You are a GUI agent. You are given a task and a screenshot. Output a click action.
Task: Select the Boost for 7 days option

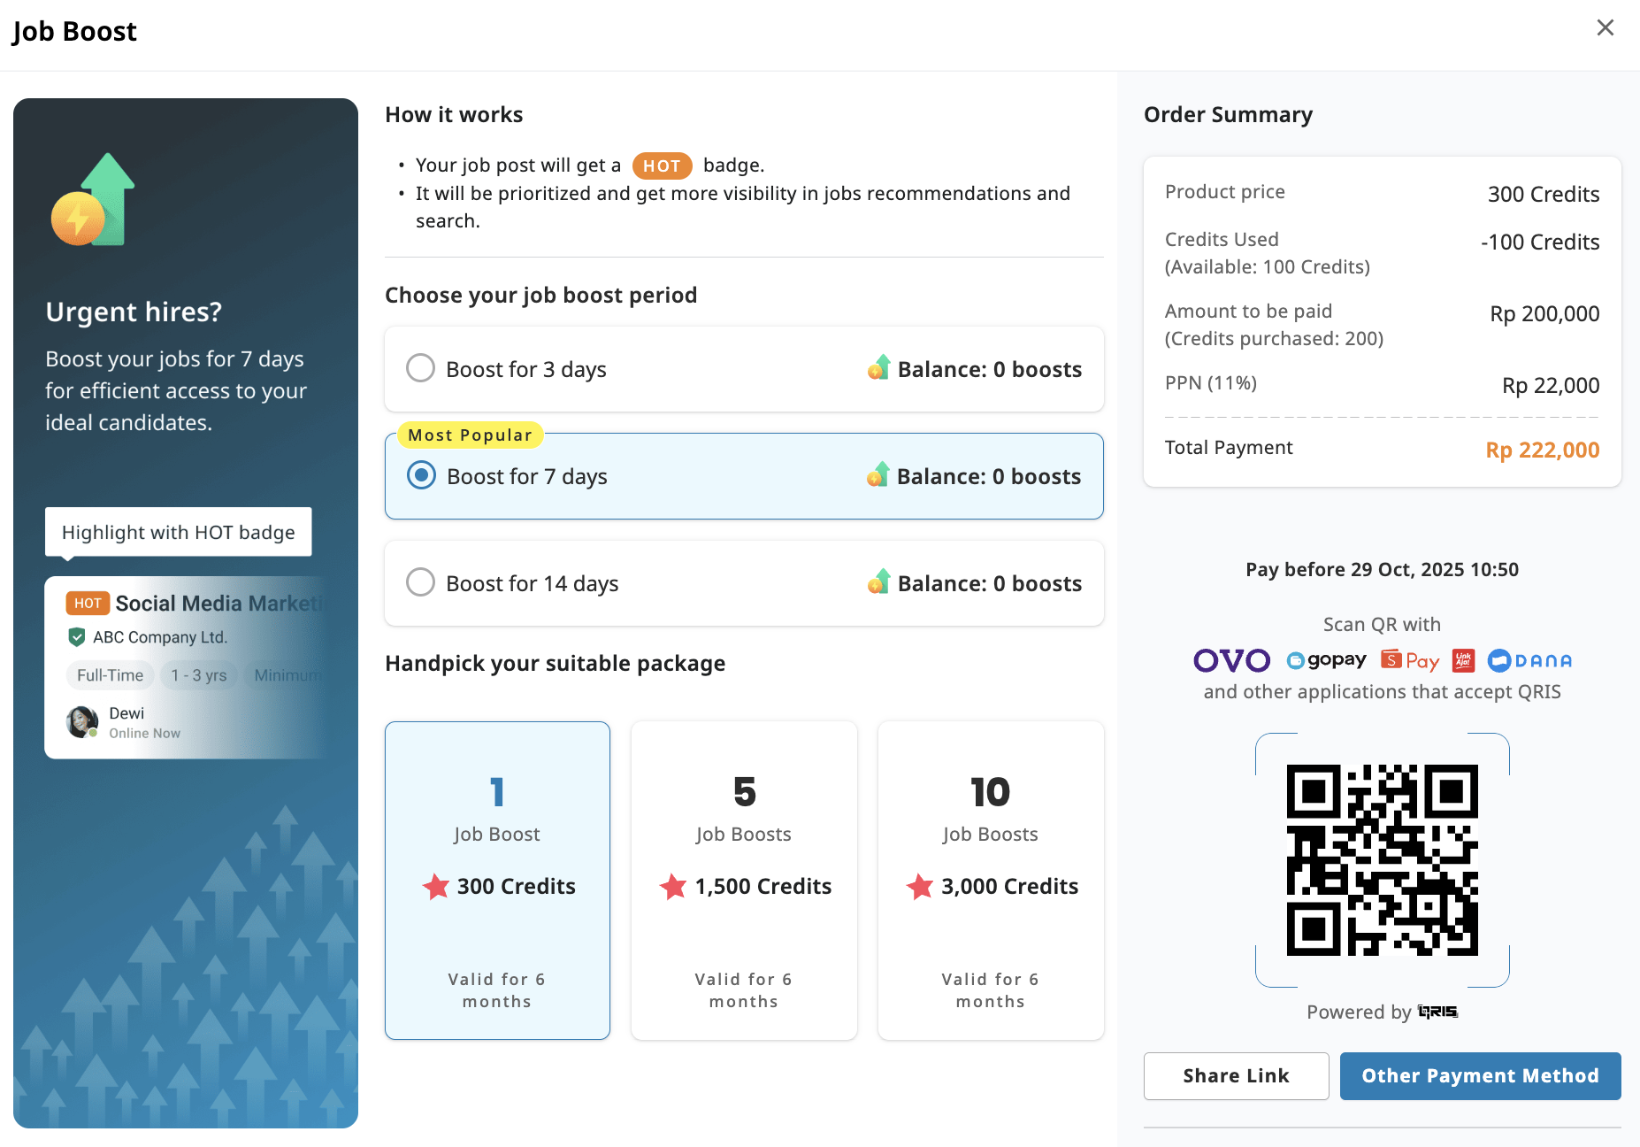click(421, 475)
